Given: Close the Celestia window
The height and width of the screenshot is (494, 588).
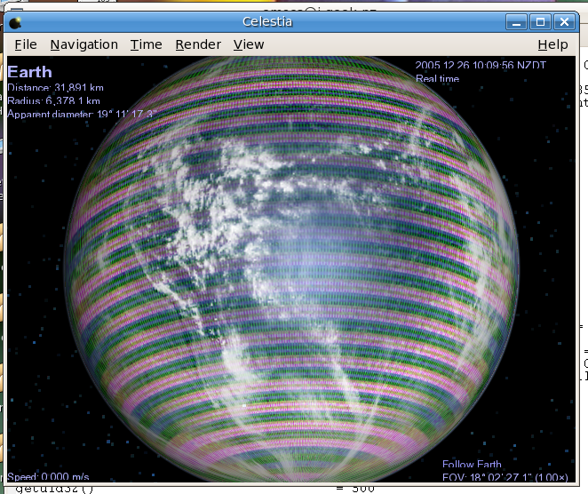Looking at the screenshot, I should coord(562,21).
